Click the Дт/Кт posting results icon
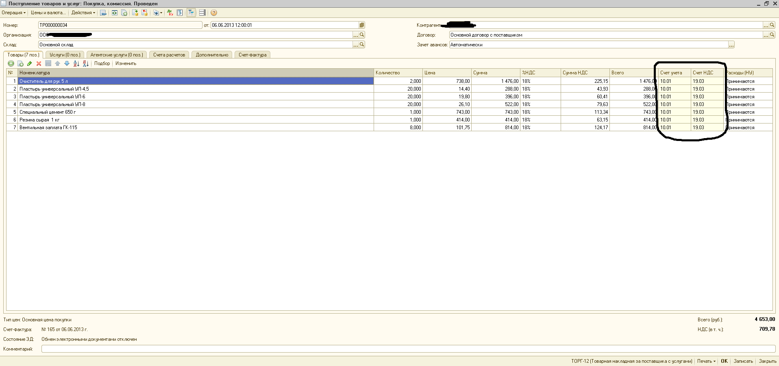Screen dimensions: 779x366 [x=170, y=13]
